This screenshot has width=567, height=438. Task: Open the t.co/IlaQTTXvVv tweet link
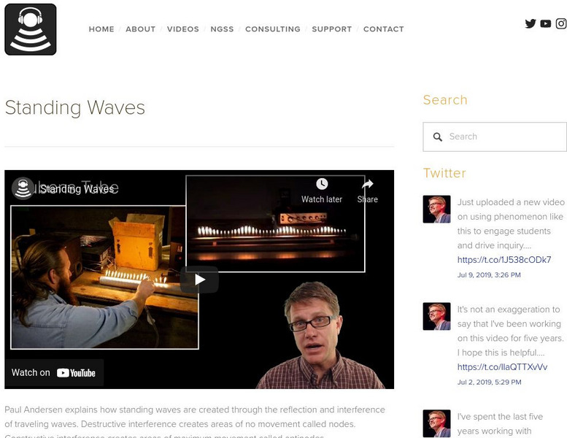(502, 367)
